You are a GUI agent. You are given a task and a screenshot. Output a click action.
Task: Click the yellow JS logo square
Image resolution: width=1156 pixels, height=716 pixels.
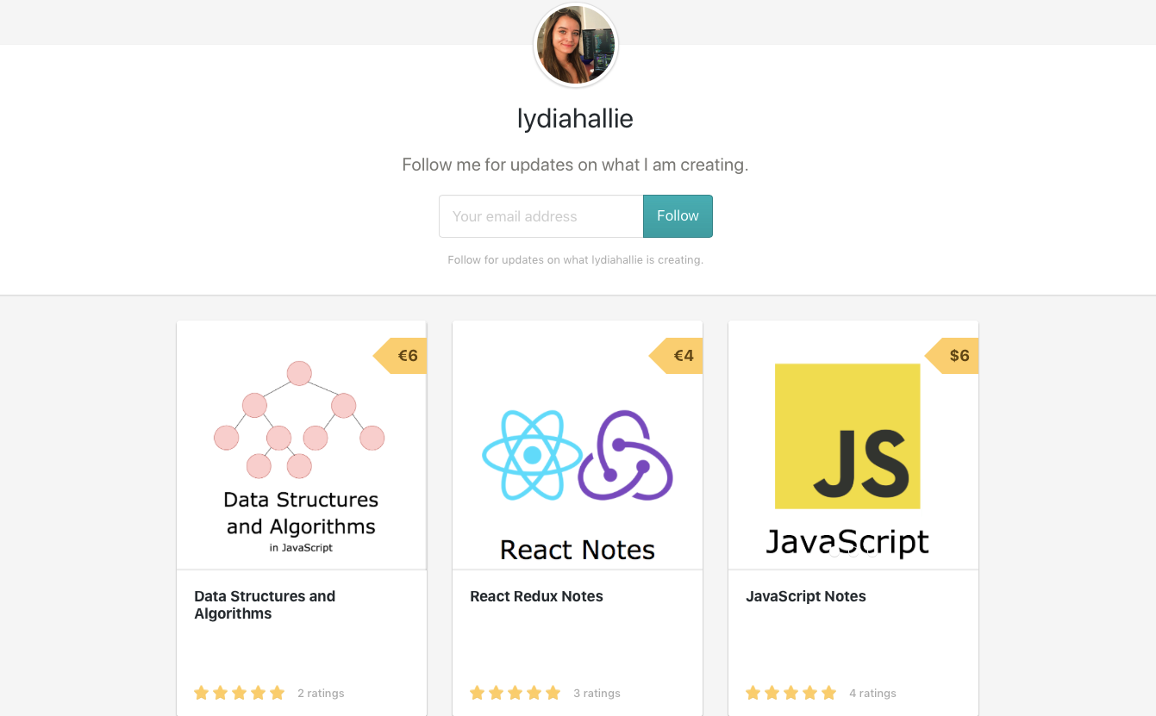point(847,436)
